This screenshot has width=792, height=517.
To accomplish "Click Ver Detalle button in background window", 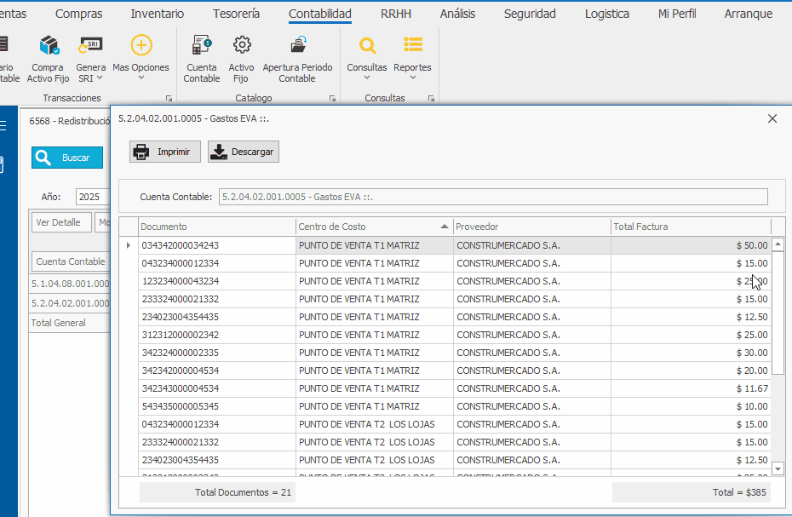I will click(61, 222).
